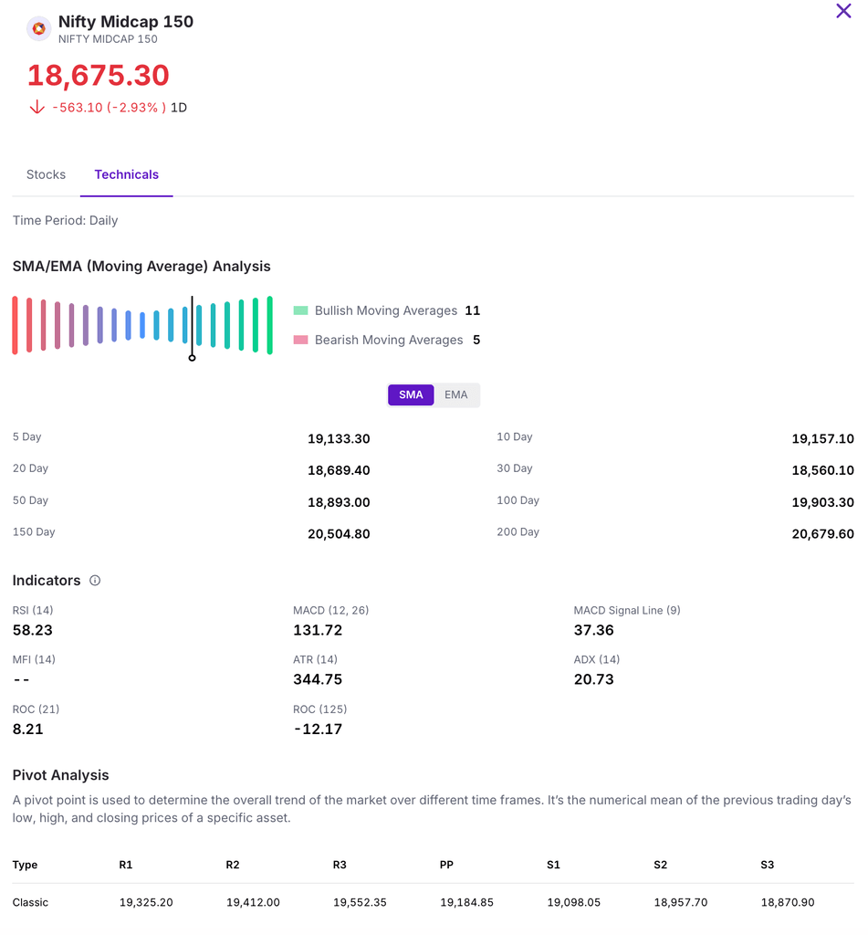Click the 1D period label
Image resolution: width=868 pixels, height=935 pixels.
point(179,108)
